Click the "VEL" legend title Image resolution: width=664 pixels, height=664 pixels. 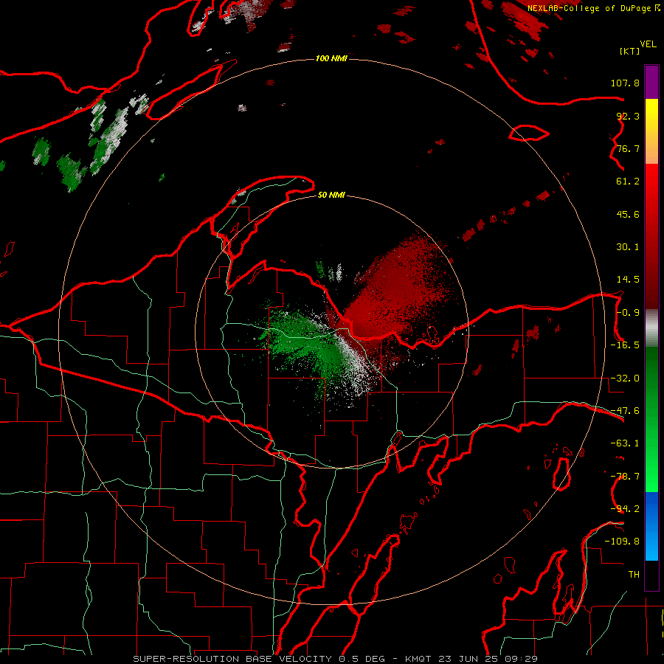(648, 44)
